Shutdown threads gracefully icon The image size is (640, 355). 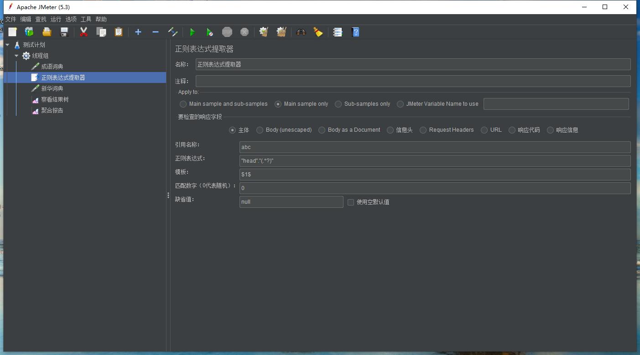[x=245, y=32]
